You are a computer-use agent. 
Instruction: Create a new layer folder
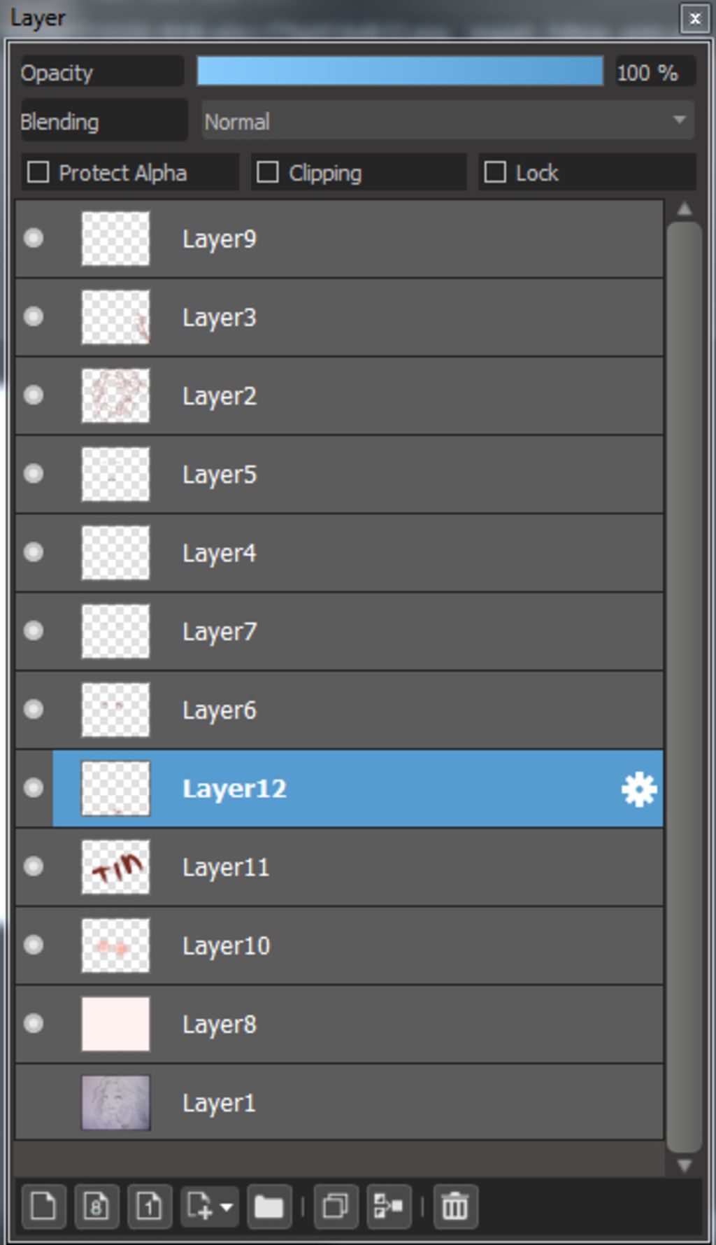click(268, 1207)
